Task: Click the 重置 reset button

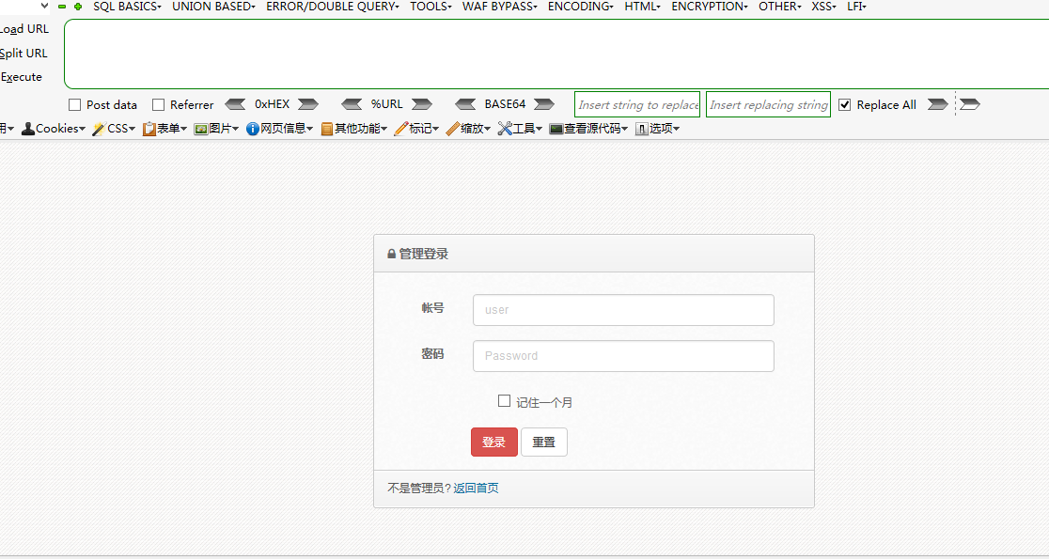Action: pyautogui.click(x=544, y=442)
